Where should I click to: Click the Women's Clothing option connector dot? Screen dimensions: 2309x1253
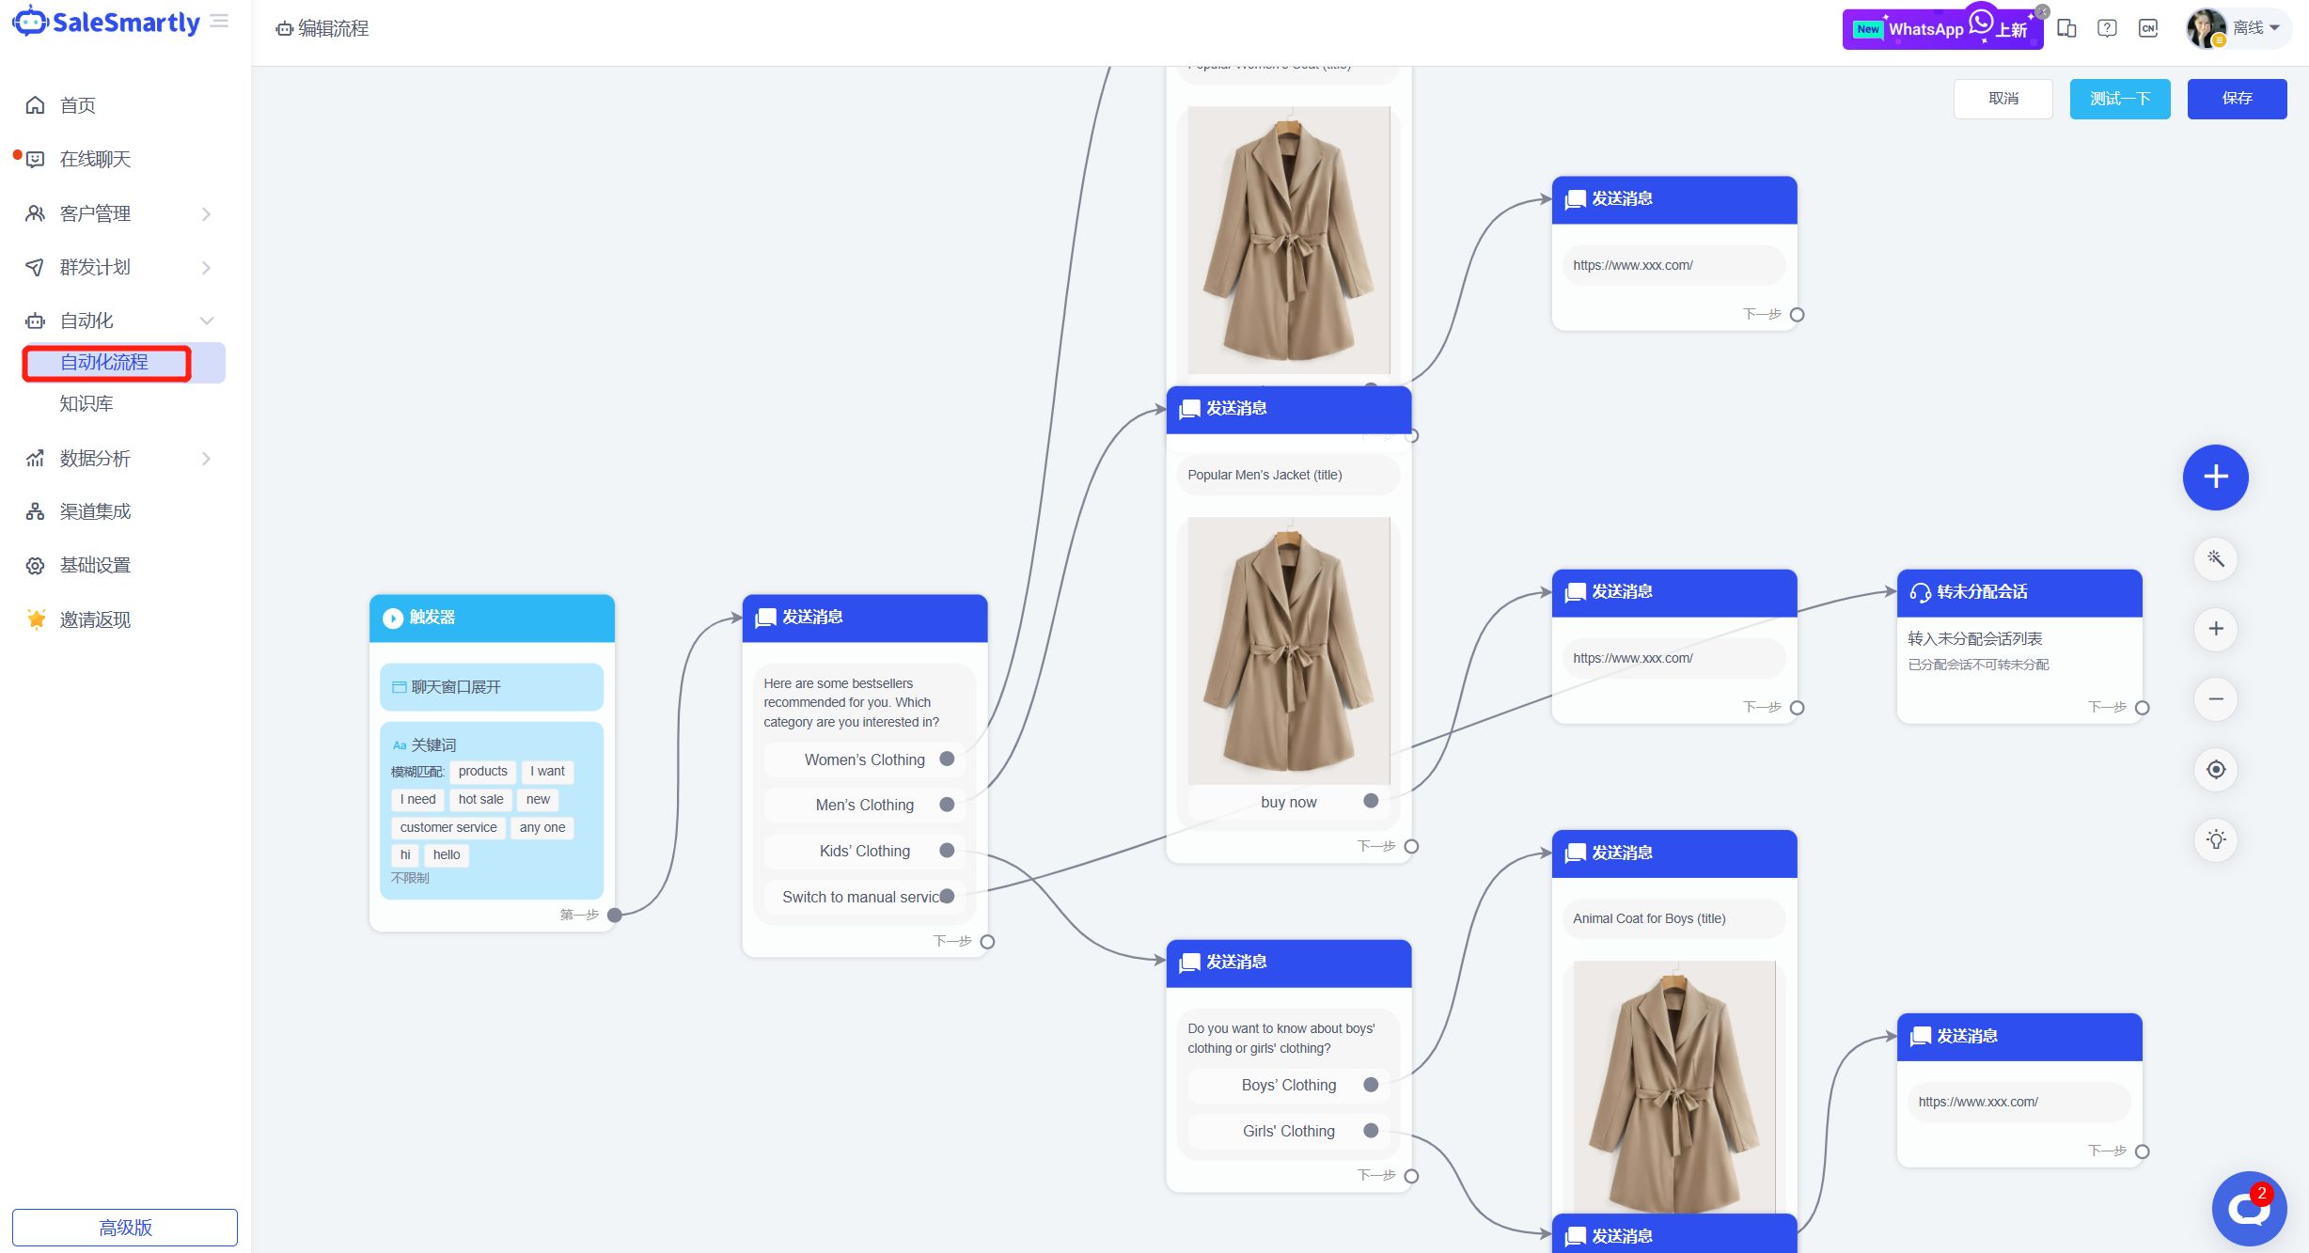947,760
